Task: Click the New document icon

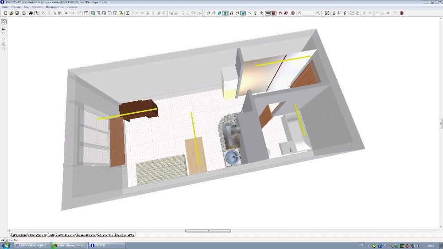Action: pyautogui.click(x=6, y=13)
